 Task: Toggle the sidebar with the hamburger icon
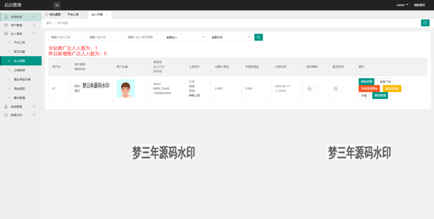[x=57, y=5]
